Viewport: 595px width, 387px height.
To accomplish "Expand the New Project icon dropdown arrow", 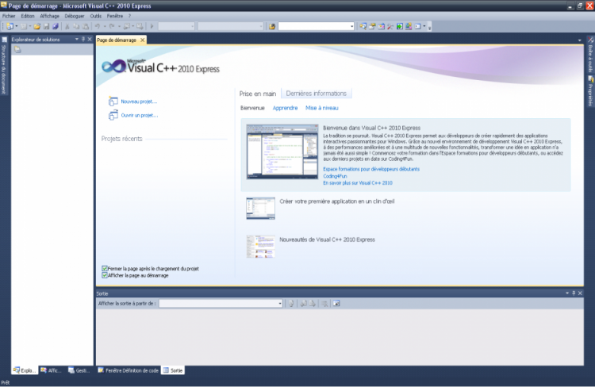I will [17, 26].
